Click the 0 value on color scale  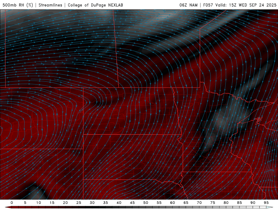(12, 203)
